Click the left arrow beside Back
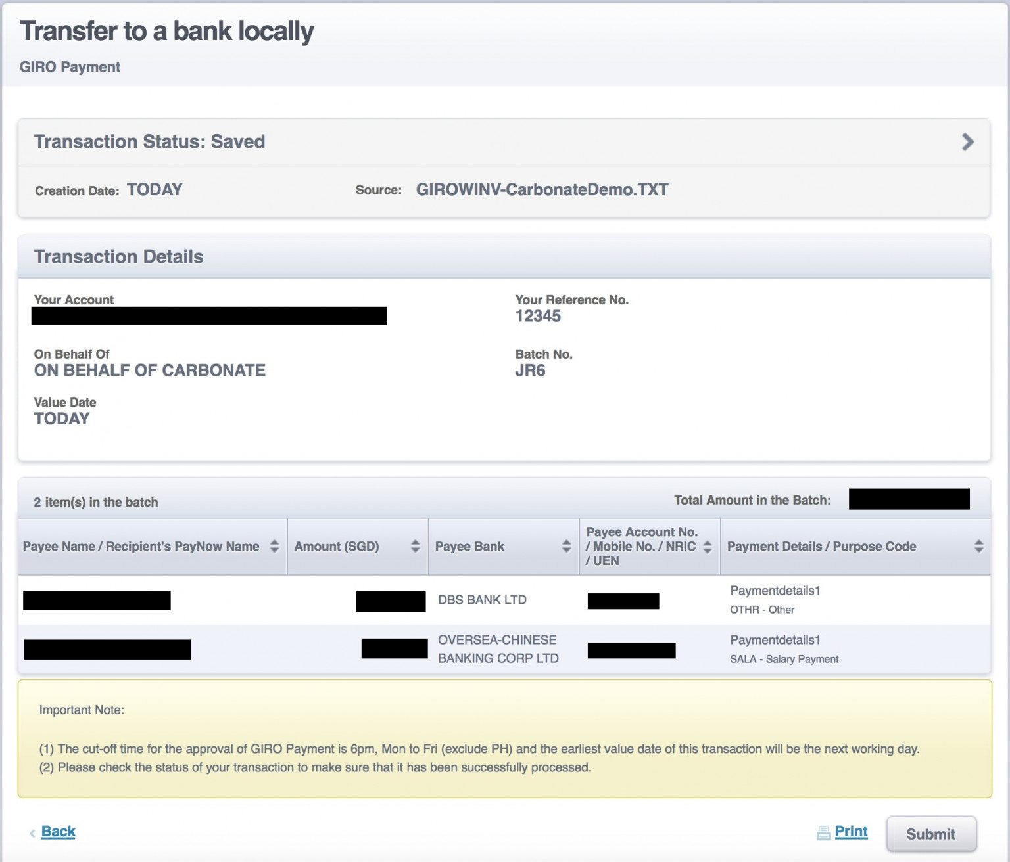The height and width of the screenshot is (862, 1010). tap(32, 832)
